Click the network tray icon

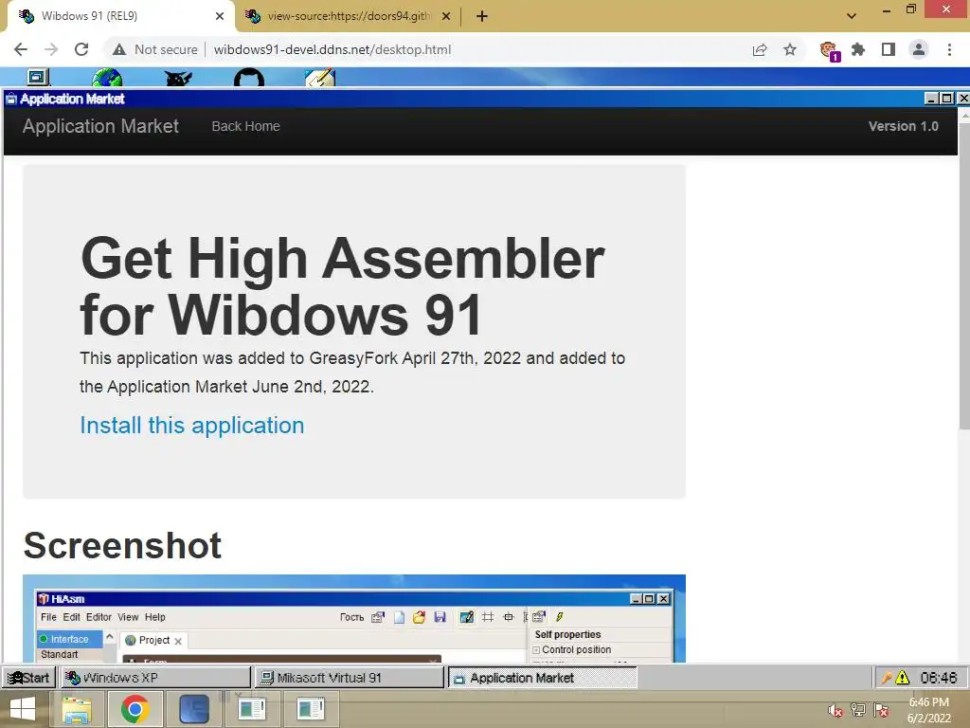(x=858, y=710)
